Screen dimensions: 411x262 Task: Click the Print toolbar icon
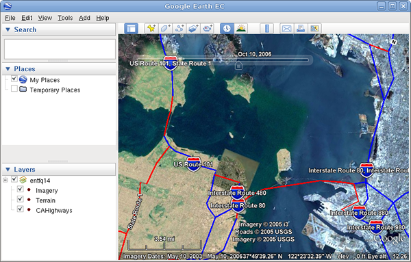tap(301, 28)
